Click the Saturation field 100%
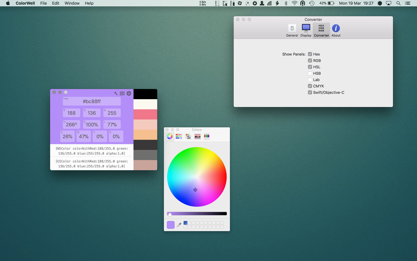The image size is (417, 261). point(92,124)
